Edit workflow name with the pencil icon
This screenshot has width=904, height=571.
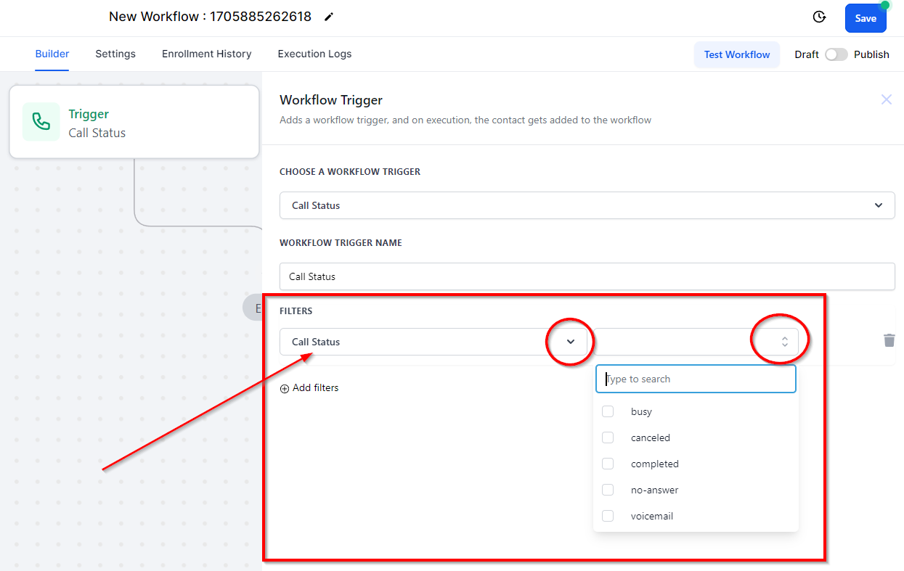329,17
